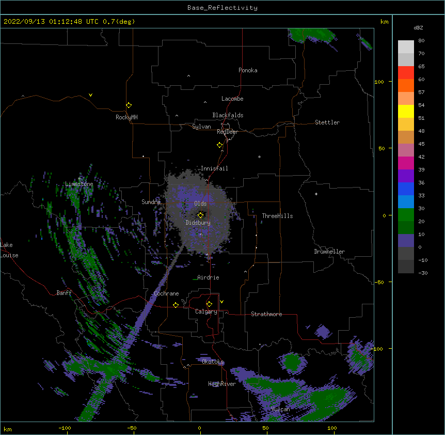Click the dBZ legend heading
The image size is (445, 435).
pos(418,27)
